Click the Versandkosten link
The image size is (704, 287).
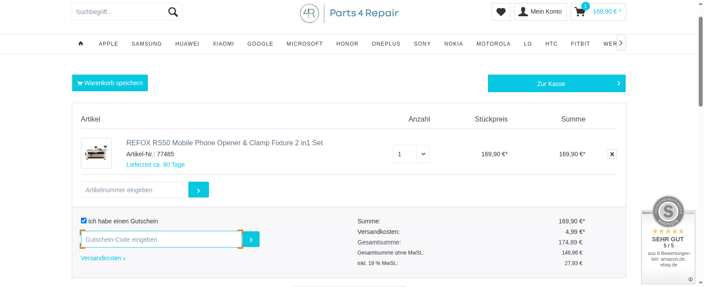coord(103,258)
